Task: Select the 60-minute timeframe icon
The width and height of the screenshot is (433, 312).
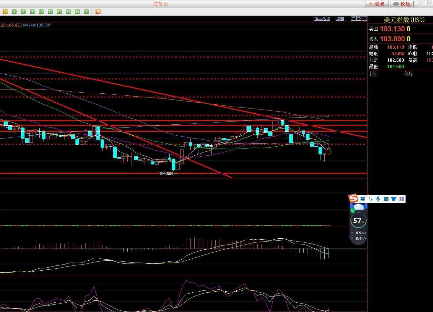Action: click(x=59, y=12)
